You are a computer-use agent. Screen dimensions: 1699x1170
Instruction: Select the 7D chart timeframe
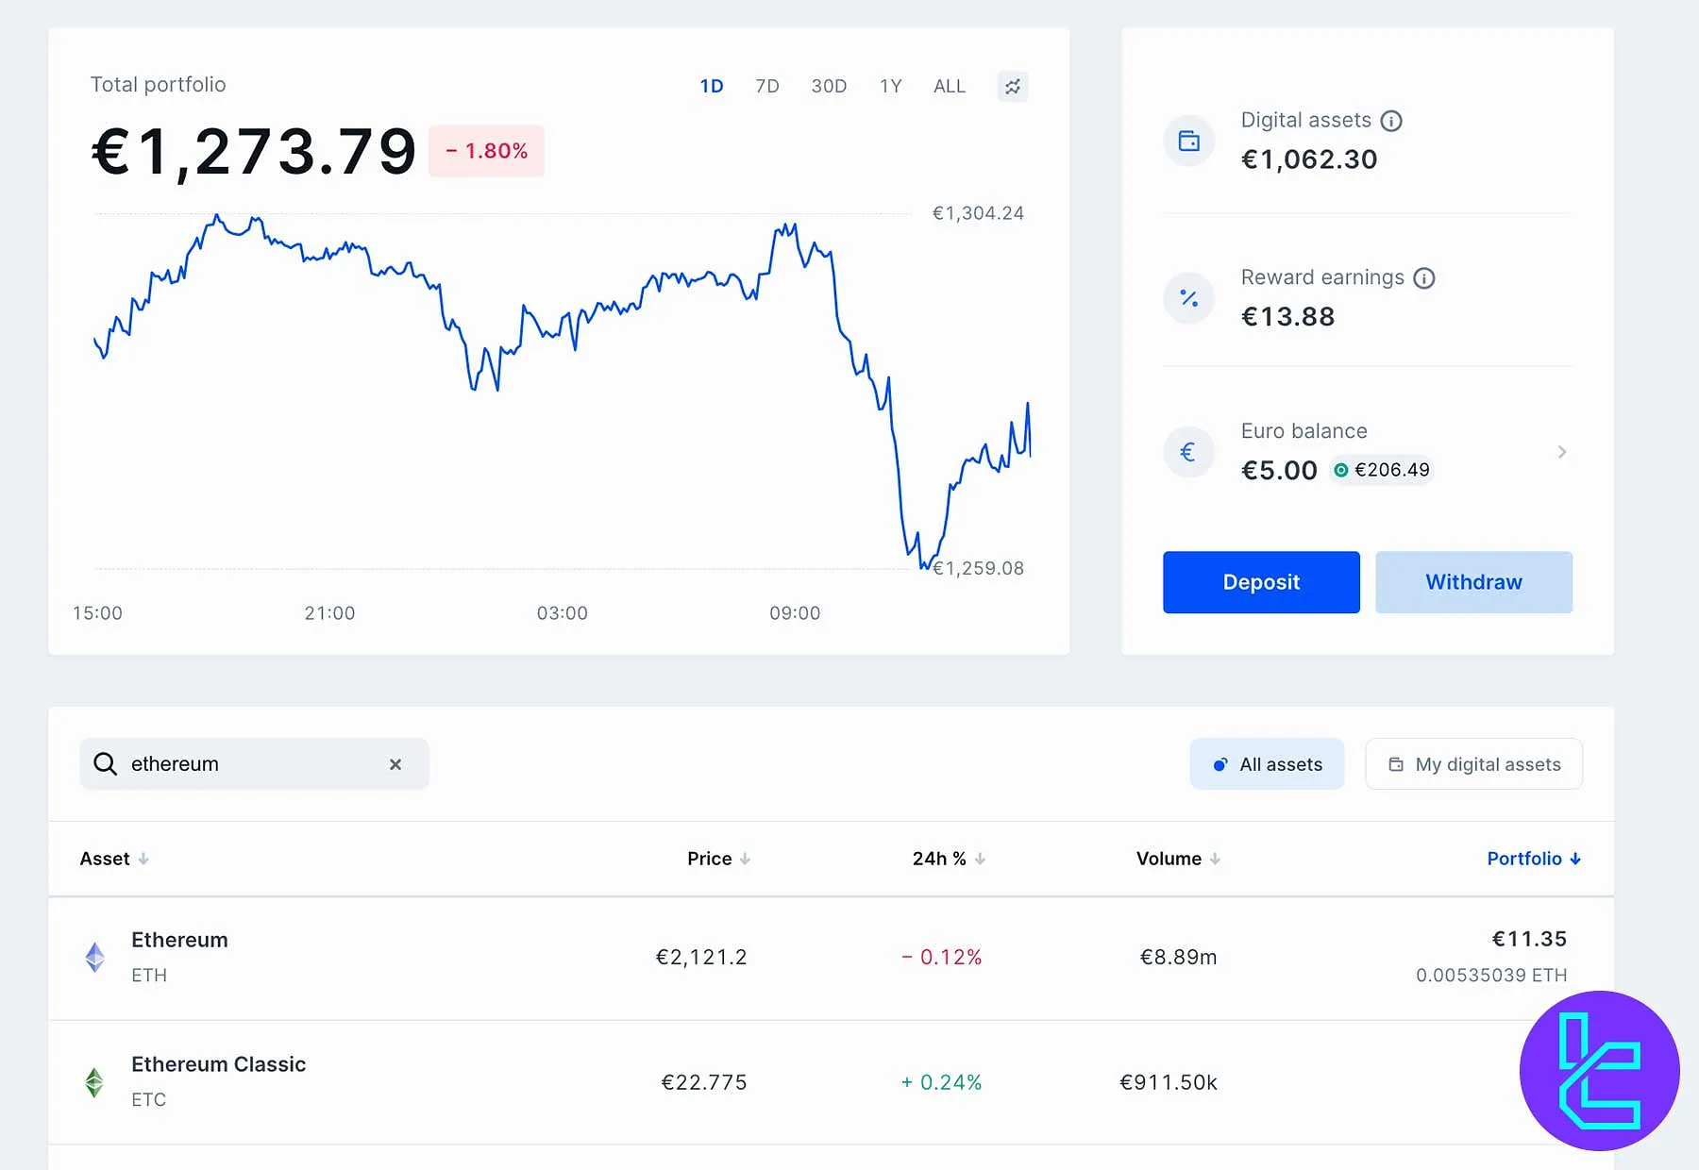coord(767,87)
